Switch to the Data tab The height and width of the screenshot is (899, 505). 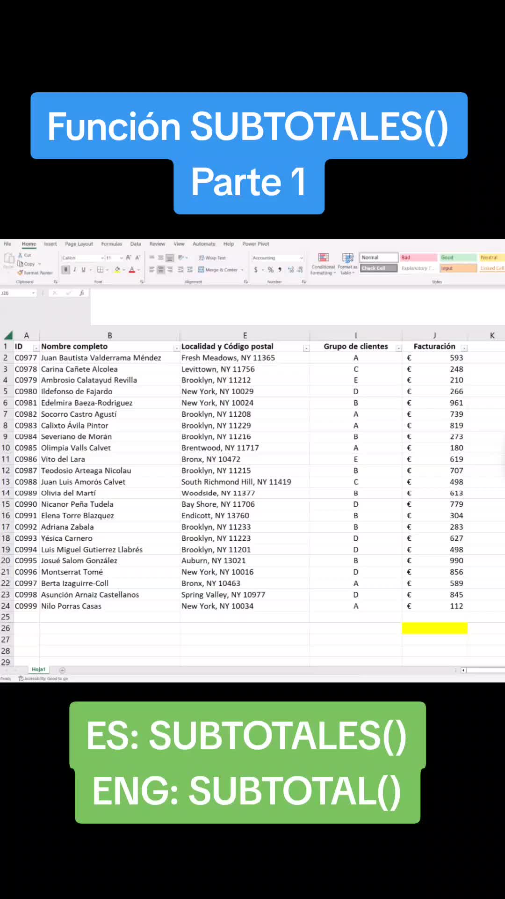tap(136, 244)
